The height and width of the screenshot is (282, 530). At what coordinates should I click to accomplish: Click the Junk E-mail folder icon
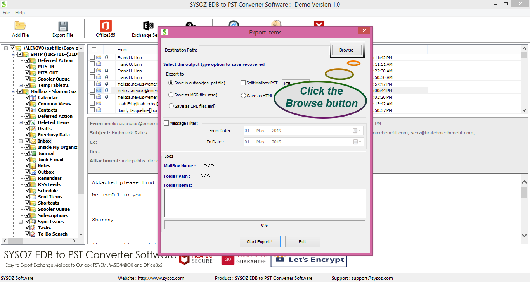click(33, 160)
